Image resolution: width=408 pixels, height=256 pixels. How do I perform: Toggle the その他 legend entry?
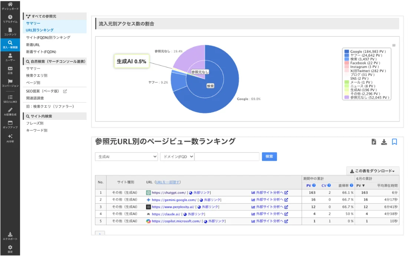click(362, 93)
